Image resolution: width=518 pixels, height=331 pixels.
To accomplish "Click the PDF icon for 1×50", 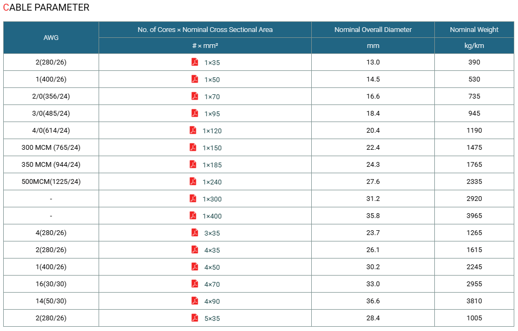I will [195, 79].
